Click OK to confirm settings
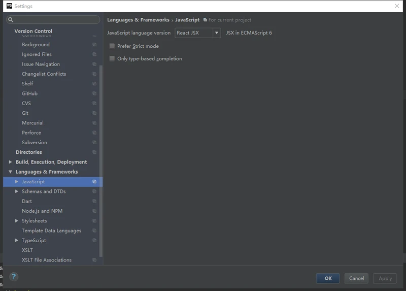The width and height of the screenshot is (406, 291). (x=328, y=278)
